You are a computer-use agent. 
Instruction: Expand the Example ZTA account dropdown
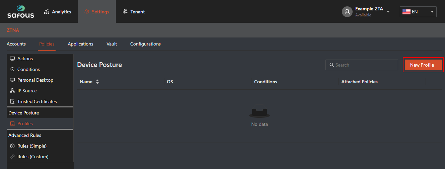pos(388,12)
